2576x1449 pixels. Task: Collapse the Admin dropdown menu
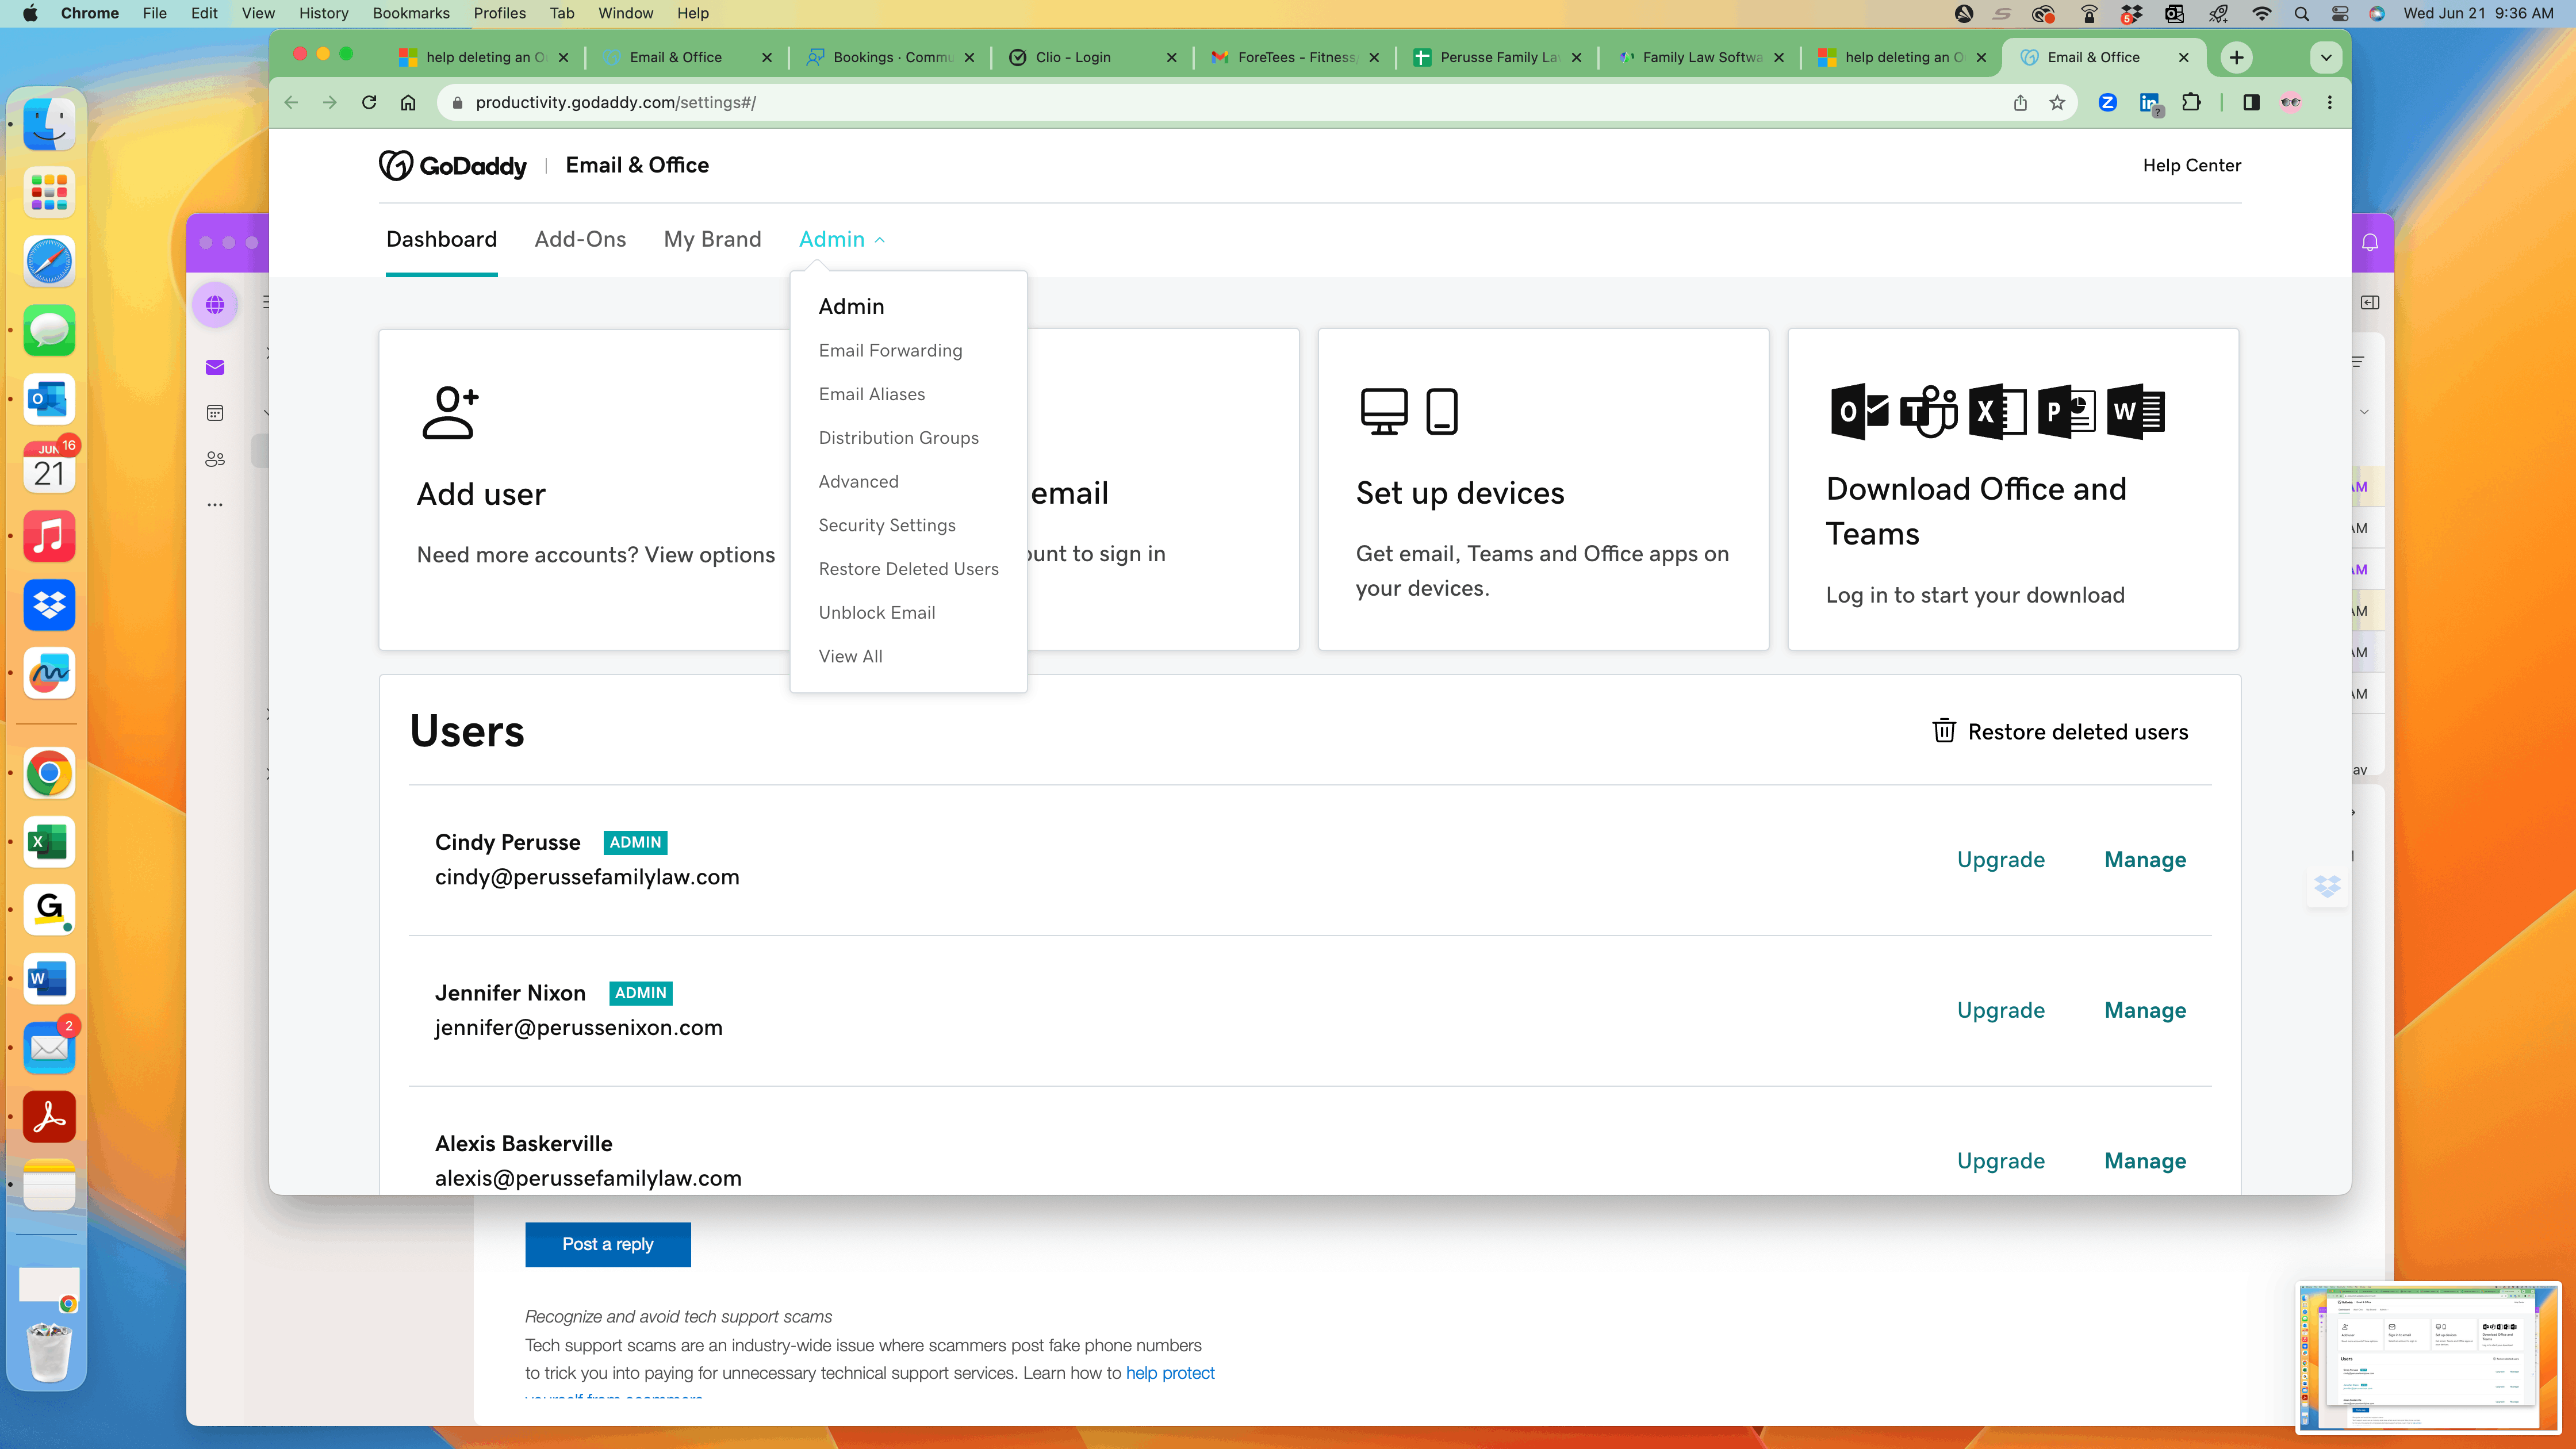click(x=841, y=239)
